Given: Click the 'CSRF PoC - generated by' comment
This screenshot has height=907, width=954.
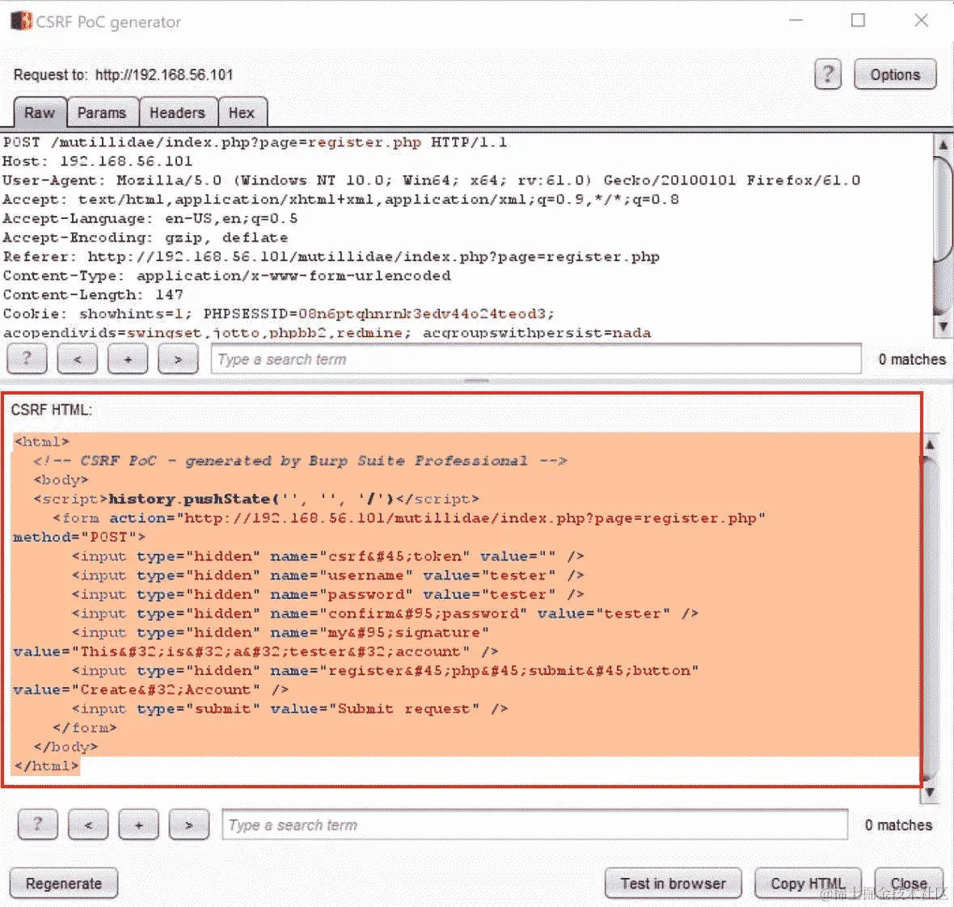Looking at the screenshot, I should 300,461.
